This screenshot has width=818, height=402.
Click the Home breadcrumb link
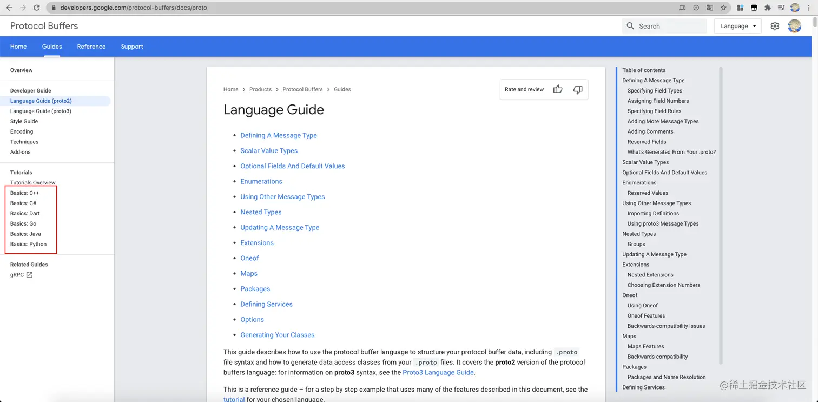tap(230, 89)
